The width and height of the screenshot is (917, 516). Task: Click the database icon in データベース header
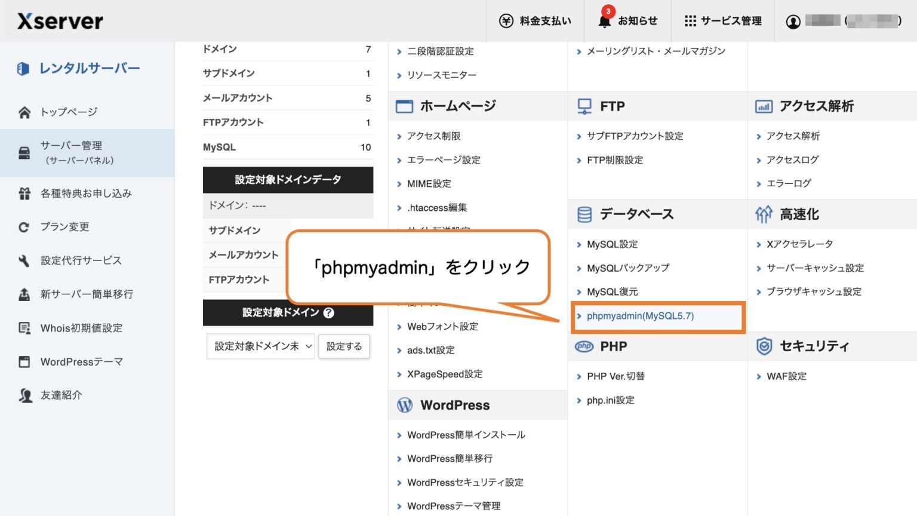(584, 214)
